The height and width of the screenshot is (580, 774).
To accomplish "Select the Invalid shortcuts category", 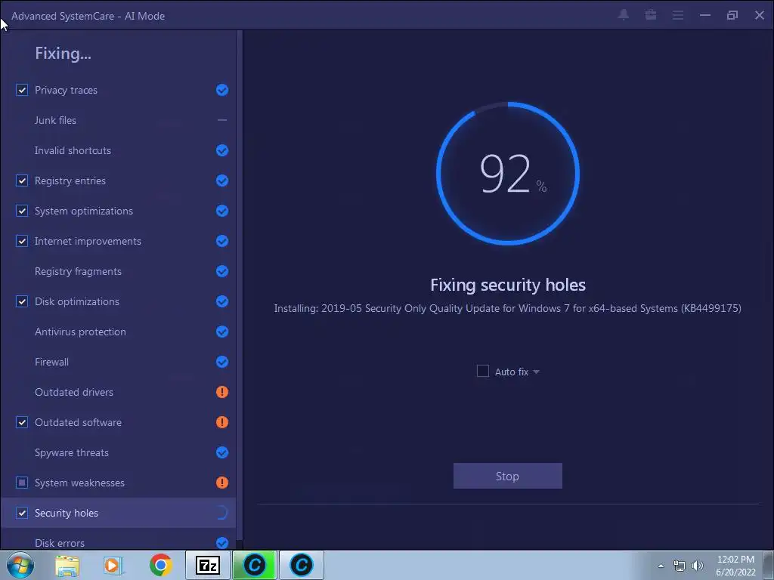I will click(118, 150).
